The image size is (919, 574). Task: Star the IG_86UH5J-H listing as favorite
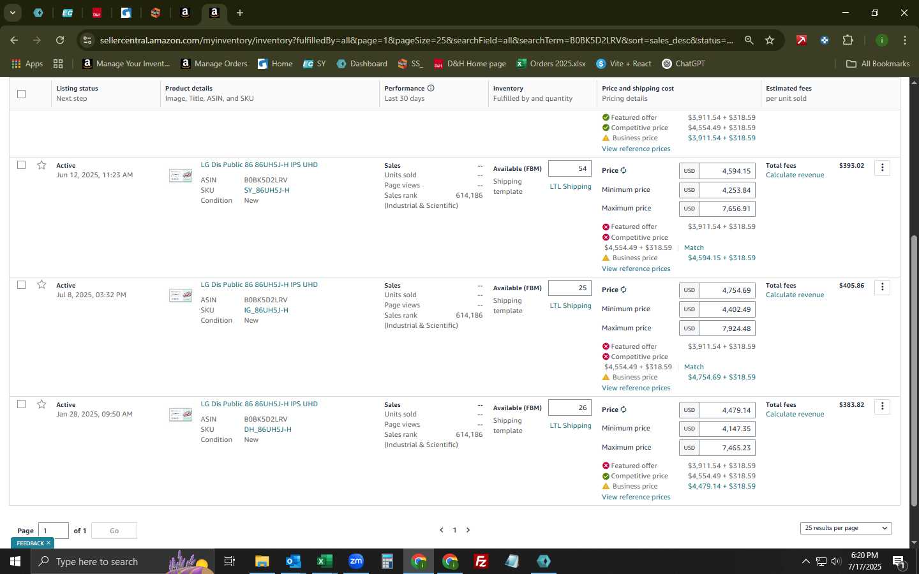tap(41, 284)
